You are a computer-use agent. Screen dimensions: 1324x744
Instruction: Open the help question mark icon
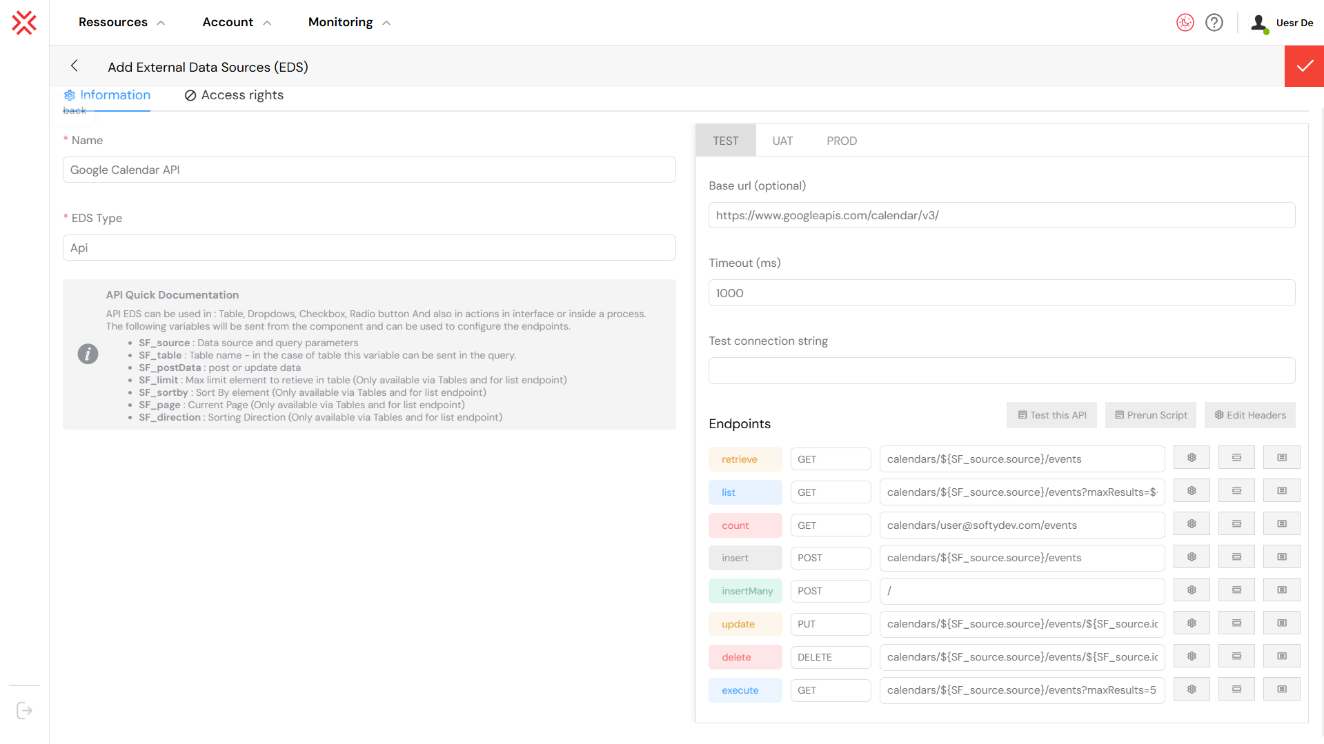(1214, 23)
